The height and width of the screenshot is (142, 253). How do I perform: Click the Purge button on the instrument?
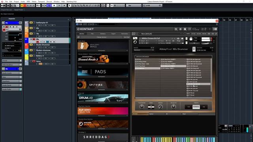178,41
